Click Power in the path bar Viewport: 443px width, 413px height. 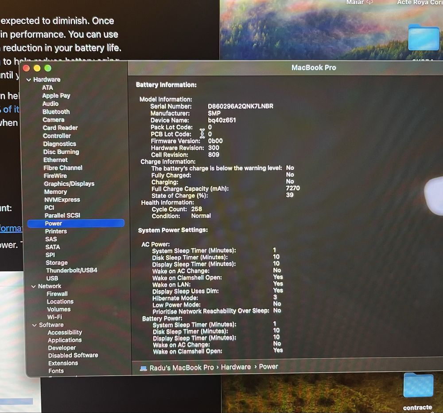(268, 367)
